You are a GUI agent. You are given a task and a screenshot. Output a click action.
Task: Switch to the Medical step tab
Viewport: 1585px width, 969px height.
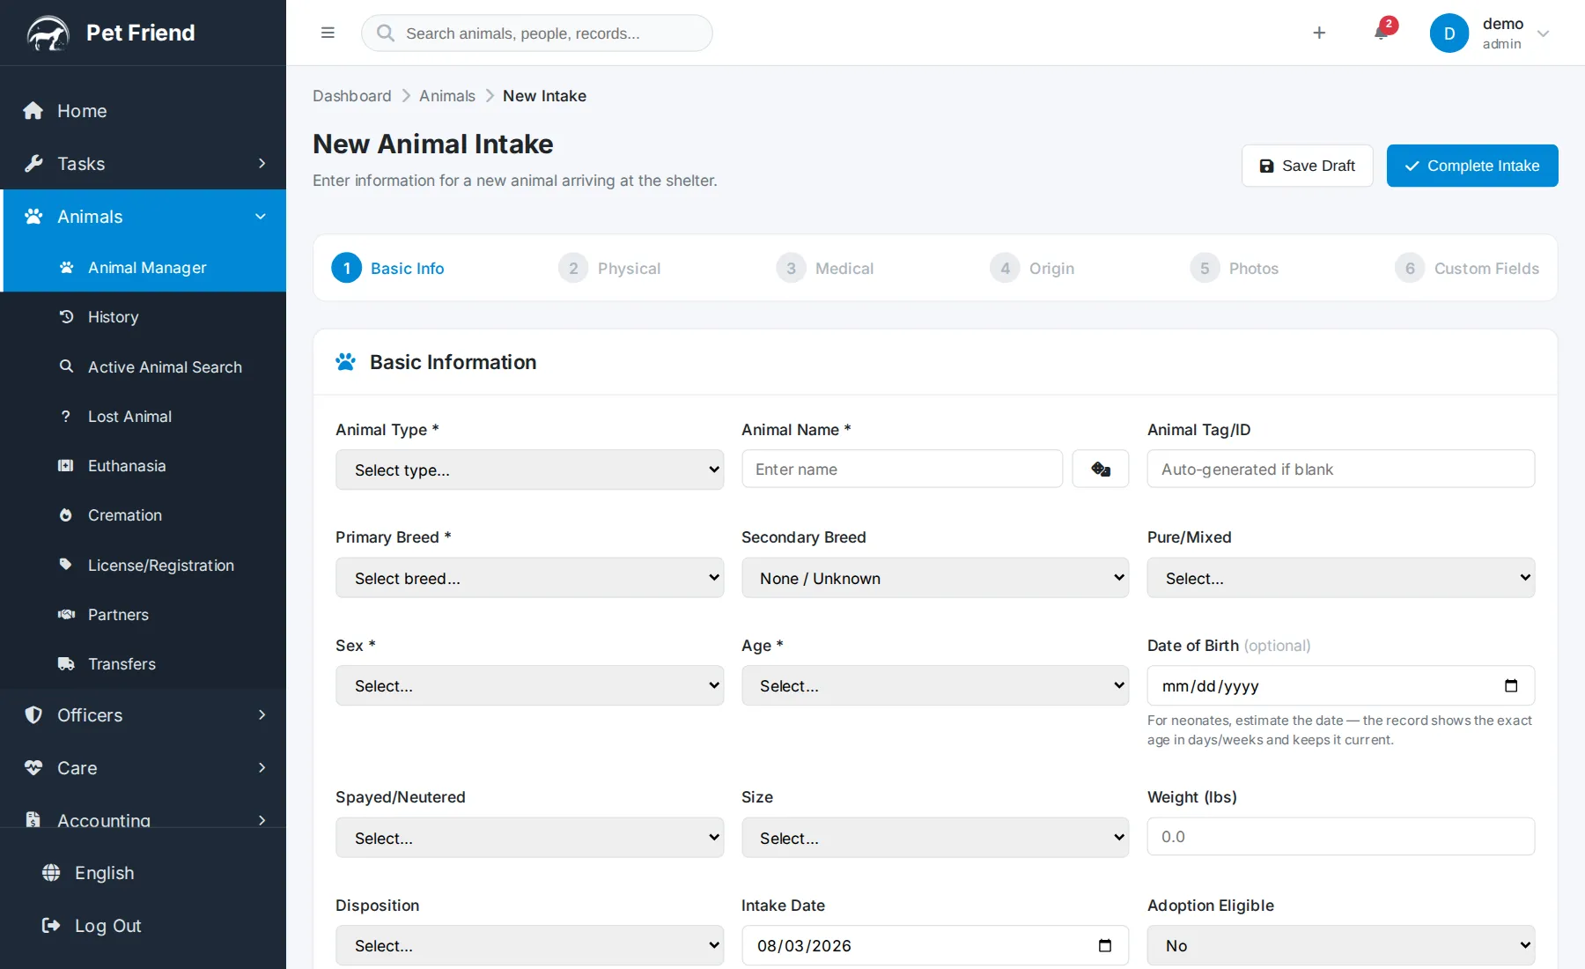[x=825, y=268]
